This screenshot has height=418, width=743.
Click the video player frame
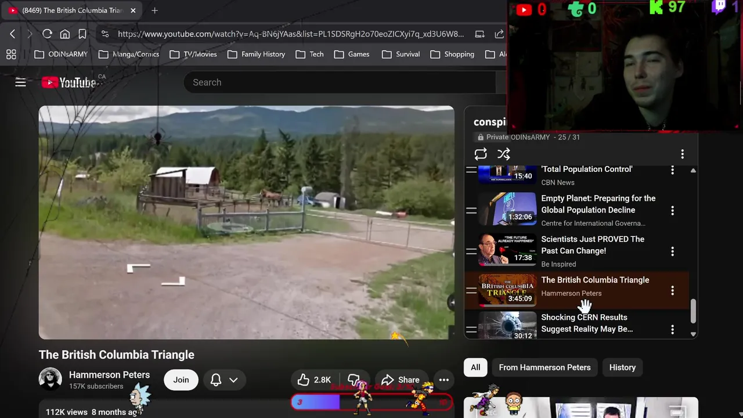tap(247, 222)
